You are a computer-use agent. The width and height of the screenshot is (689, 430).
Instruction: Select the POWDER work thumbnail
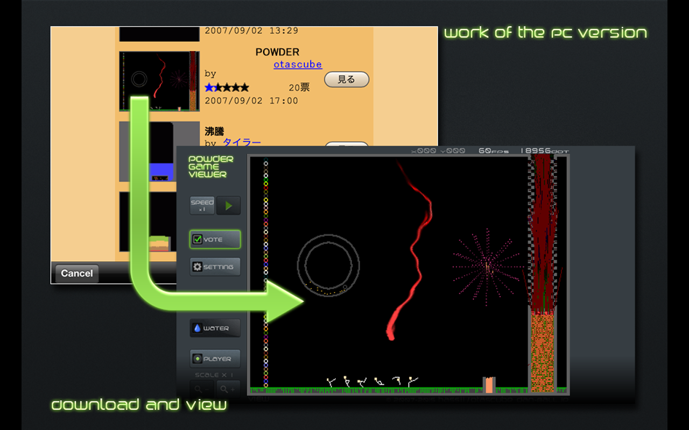tap(159, 81)
